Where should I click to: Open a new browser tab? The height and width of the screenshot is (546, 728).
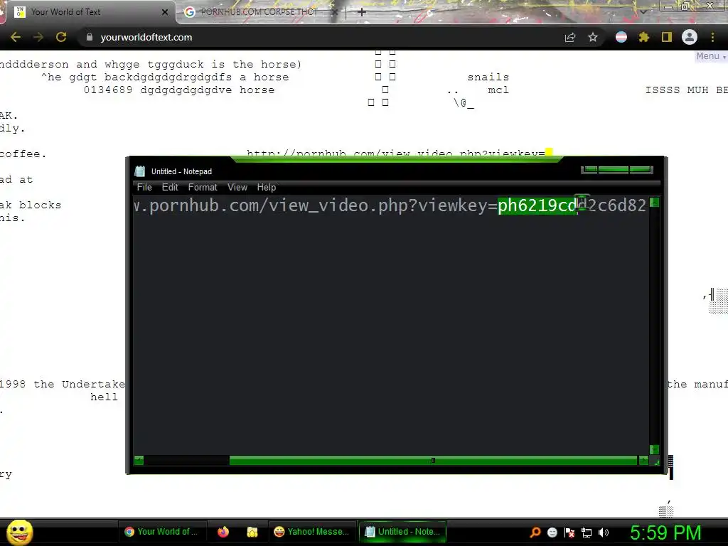coord(362,12)
